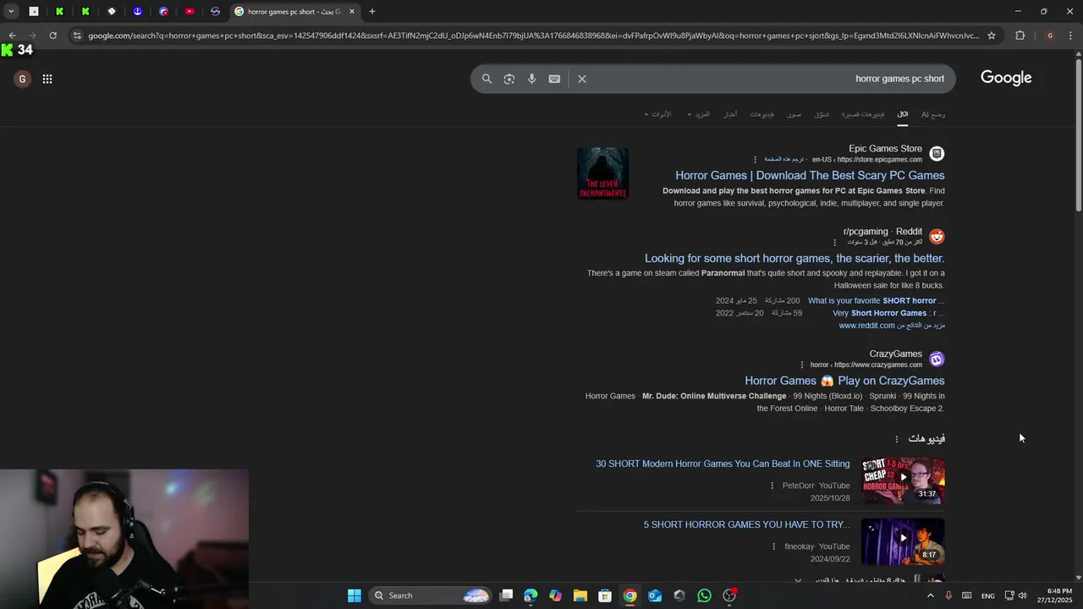1083x609 pixels.
Task: Select the أخبار news tab
Action: coord(730,114)
